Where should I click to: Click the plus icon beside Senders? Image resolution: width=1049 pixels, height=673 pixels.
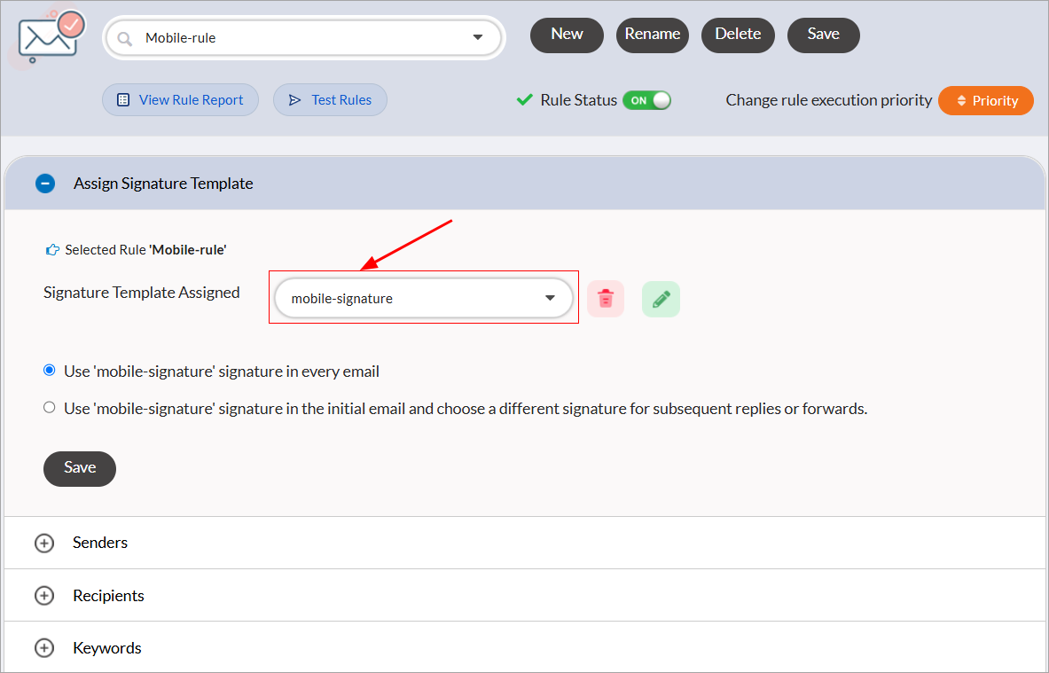click(x=44, y=543)
